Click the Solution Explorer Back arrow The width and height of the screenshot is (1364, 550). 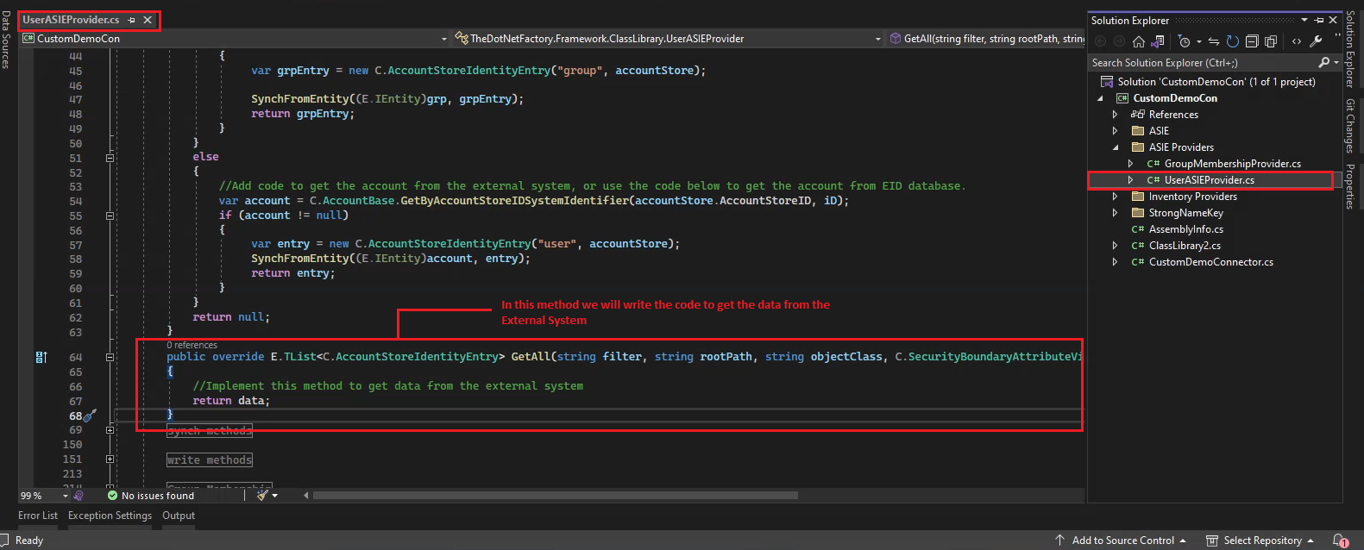(x=1101, y=41)
